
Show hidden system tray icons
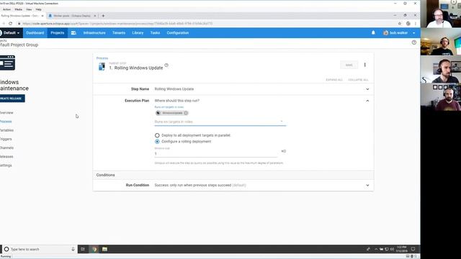pyautogui.click(x=376, y=249)
